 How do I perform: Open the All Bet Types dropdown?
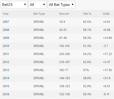pos(61,5)
